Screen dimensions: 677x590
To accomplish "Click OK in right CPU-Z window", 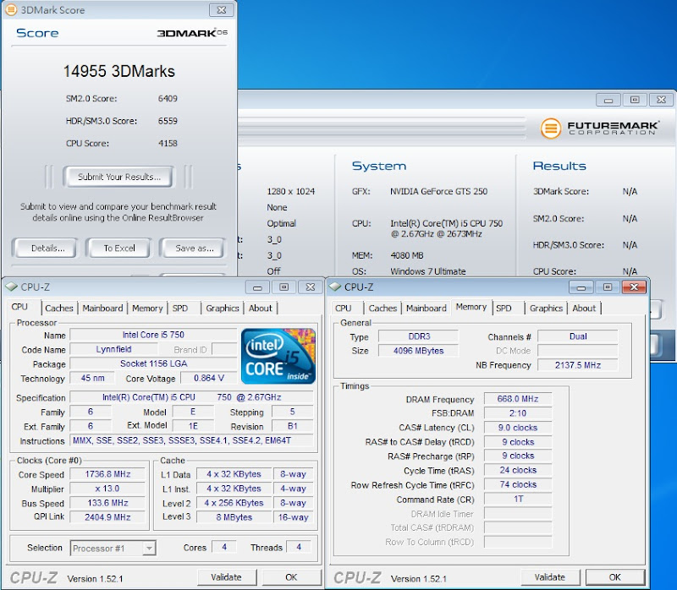I will (615, 577).
